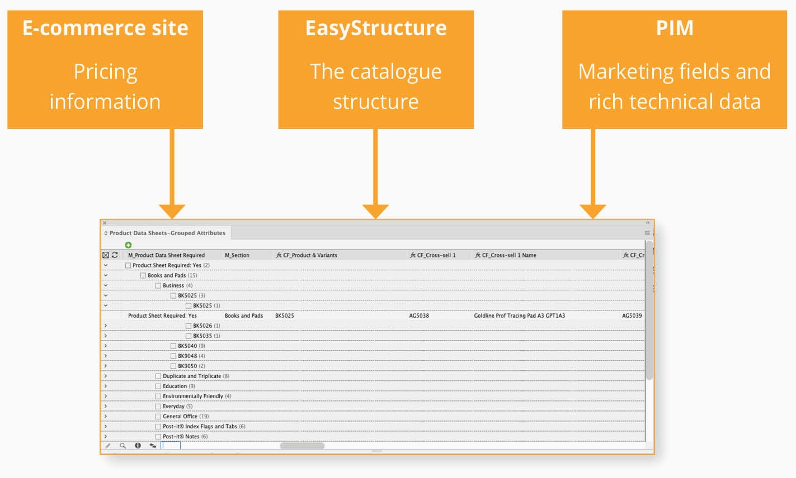Click the horizontal scrollbar thumb
Screen dimensions: 796x478
pyautogui.click(x=302, y=446)
